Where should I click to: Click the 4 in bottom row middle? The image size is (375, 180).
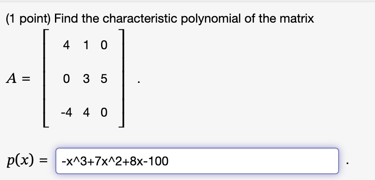coord(86,112)
